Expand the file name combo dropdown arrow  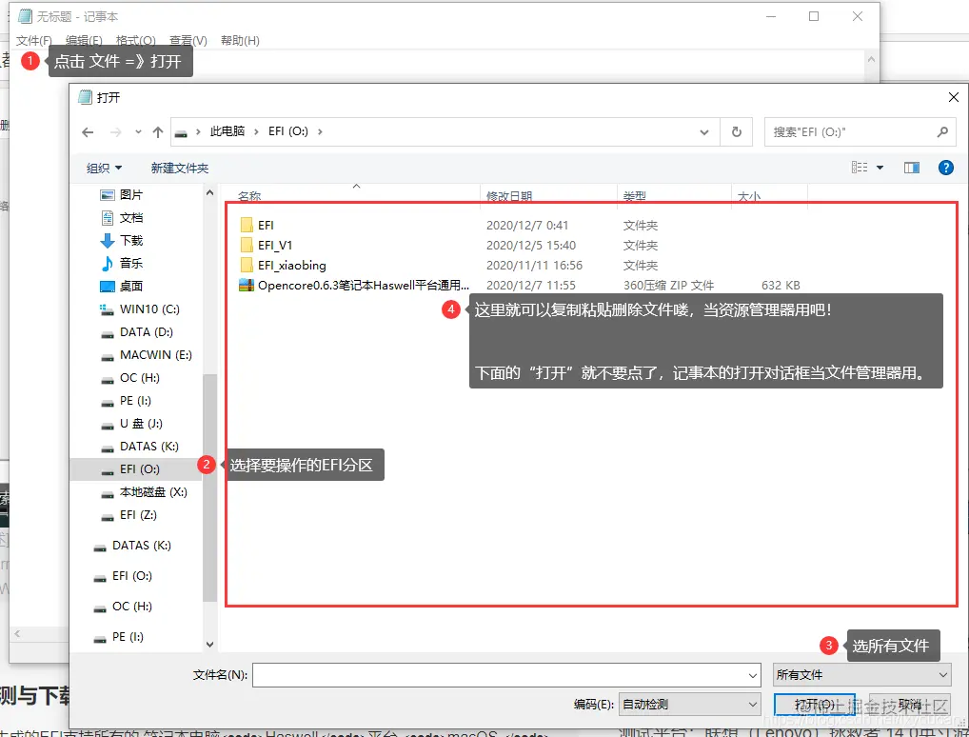pos(753,675)
